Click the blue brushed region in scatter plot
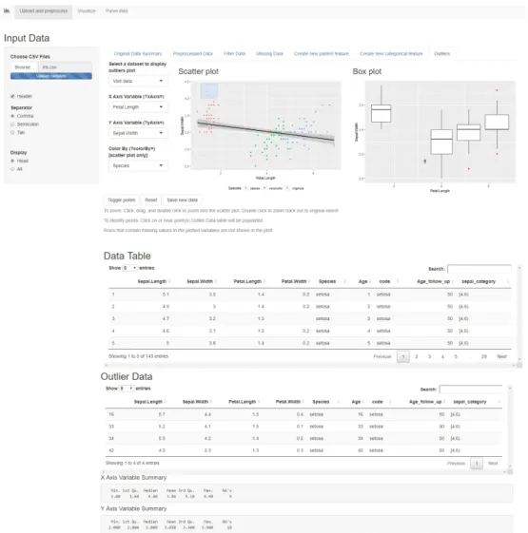This screenshot has width=528, height=533. pos(209,91)
